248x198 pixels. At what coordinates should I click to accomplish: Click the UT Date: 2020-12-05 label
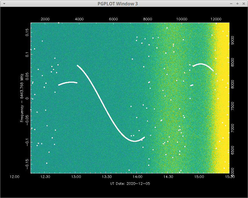pos(130,184)
